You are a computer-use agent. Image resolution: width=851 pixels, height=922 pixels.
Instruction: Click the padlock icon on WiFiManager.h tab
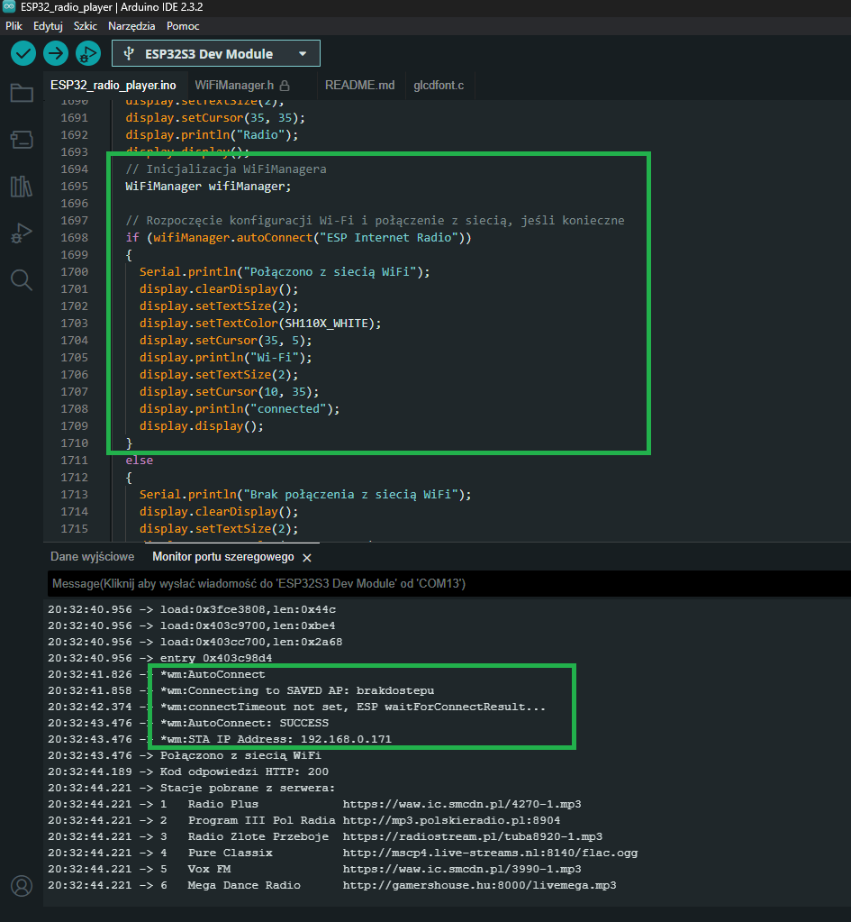click(x=285, y=86)
